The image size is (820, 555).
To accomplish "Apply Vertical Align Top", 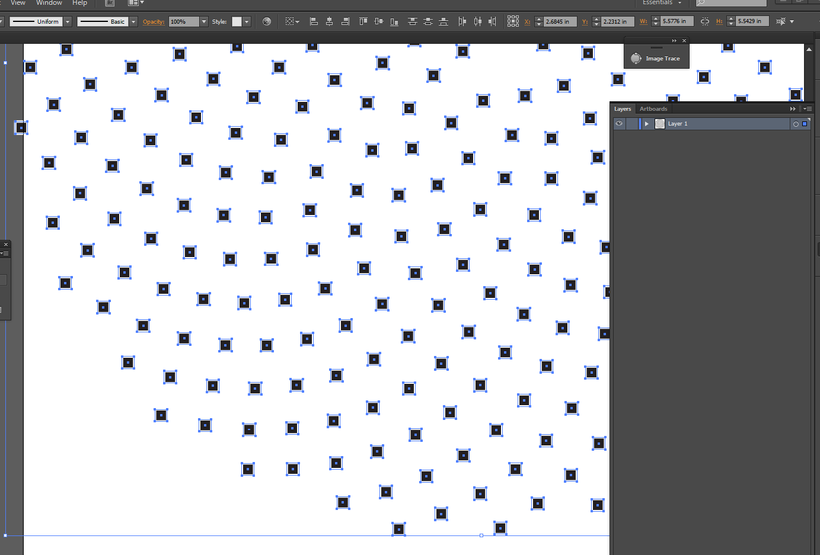I will tap(363, 21).
